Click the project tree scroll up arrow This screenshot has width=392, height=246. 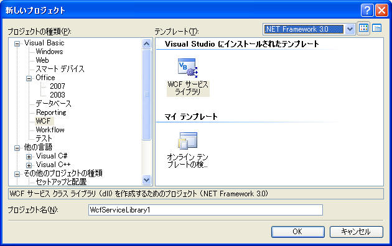click(x=146, y=44)
